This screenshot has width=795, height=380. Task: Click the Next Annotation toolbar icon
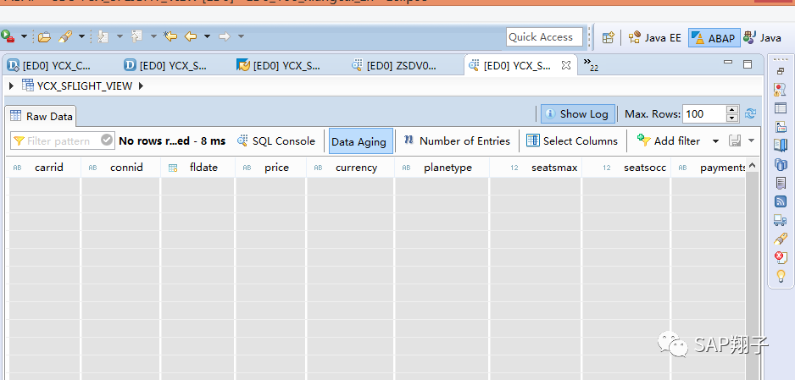point(103,36)
